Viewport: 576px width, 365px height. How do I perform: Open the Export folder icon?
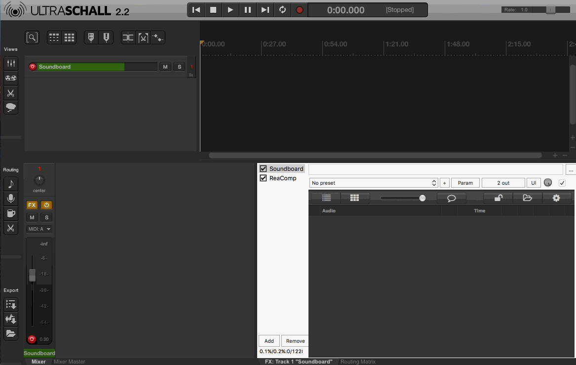pyautogui.click(x=11, y=334)
